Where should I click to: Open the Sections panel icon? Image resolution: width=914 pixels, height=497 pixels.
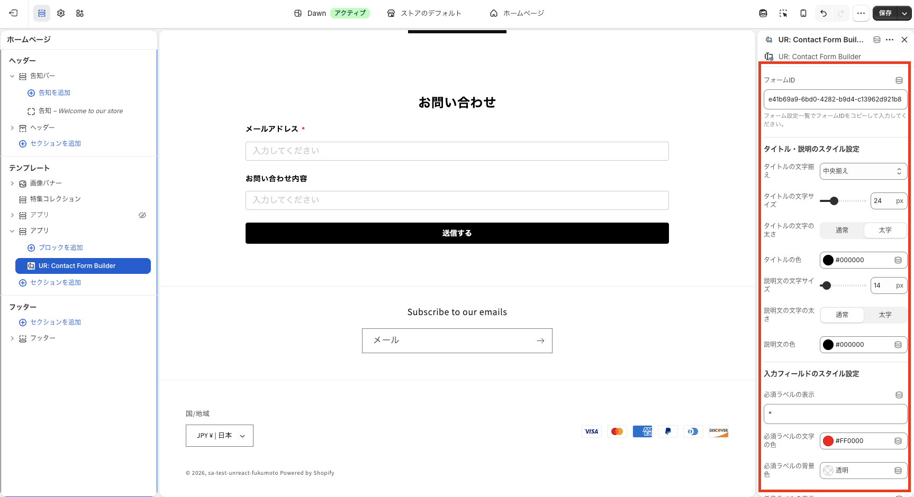tap(42, 13)
